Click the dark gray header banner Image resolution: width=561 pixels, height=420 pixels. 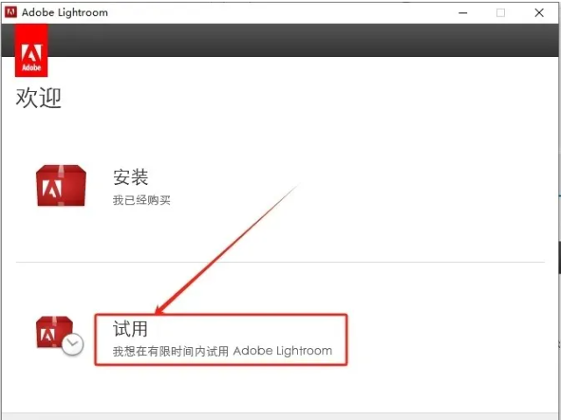coord(302,40)
